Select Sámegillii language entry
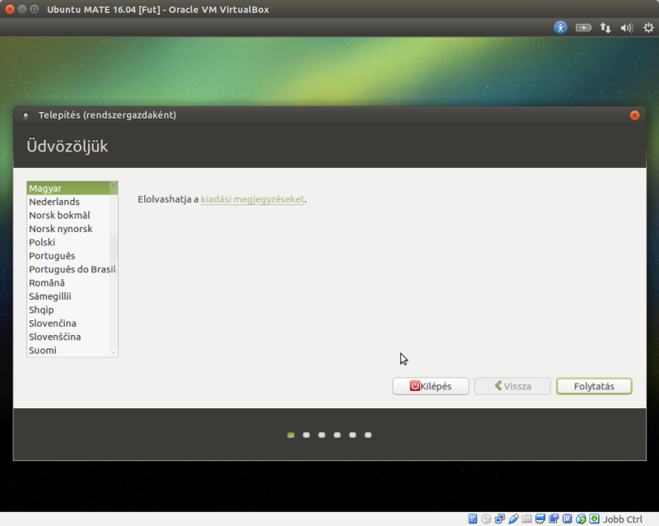 68,296
